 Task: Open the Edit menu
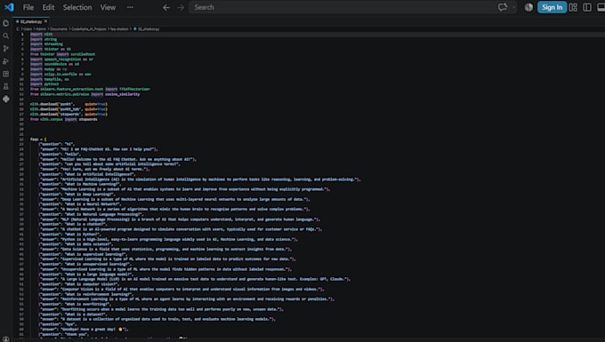pos(48,7)
